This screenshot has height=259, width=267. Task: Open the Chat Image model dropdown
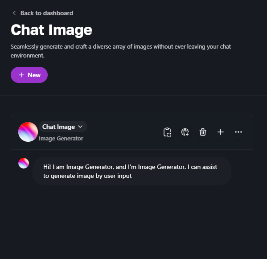[x=63, y=127]
